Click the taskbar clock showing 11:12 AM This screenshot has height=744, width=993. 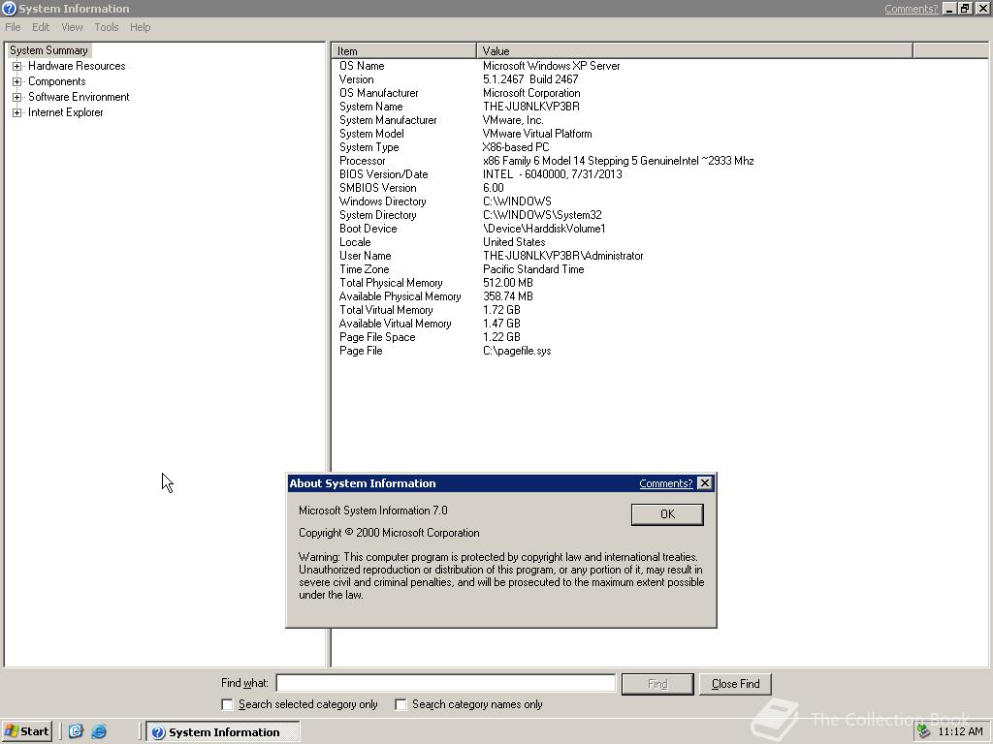point(960,732)
